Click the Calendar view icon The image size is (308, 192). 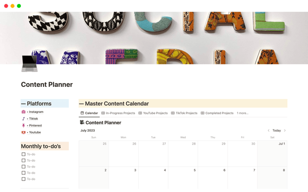82,113
